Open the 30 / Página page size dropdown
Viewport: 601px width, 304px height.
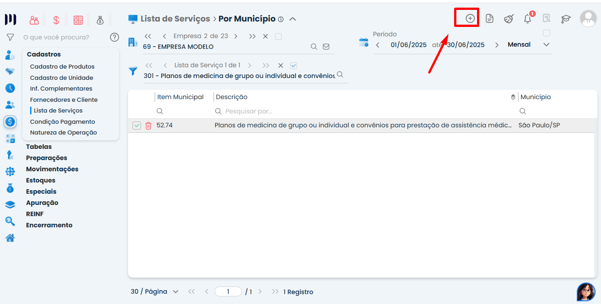tap(155, 292)
